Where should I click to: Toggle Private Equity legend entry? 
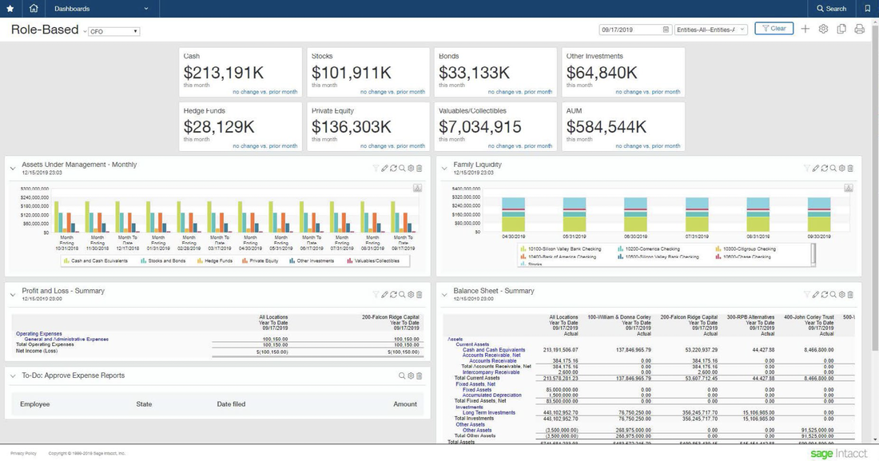point(261,260)
